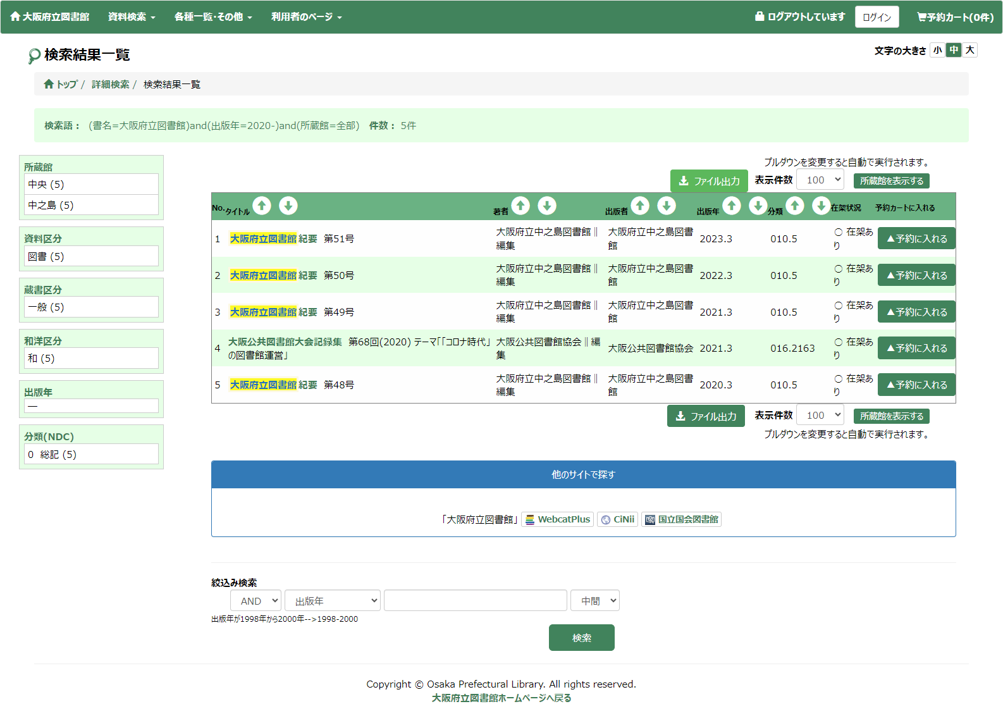The height and width of the screenshot is (704, 1003).
Task: Open the 利用者のページ menu
Action: click(306, 17)
